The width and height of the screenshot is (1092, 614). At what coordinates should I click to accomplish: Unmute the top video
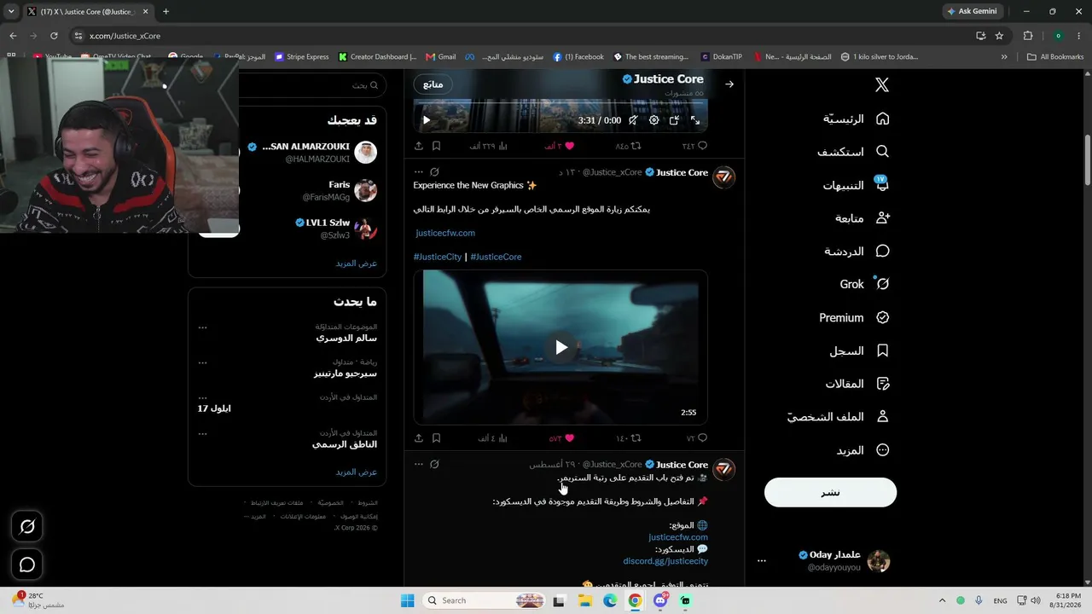[633, 120]
